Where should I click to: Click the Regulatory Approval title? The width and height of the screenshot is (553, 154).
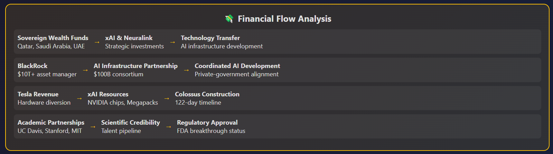tap(207, 123)
